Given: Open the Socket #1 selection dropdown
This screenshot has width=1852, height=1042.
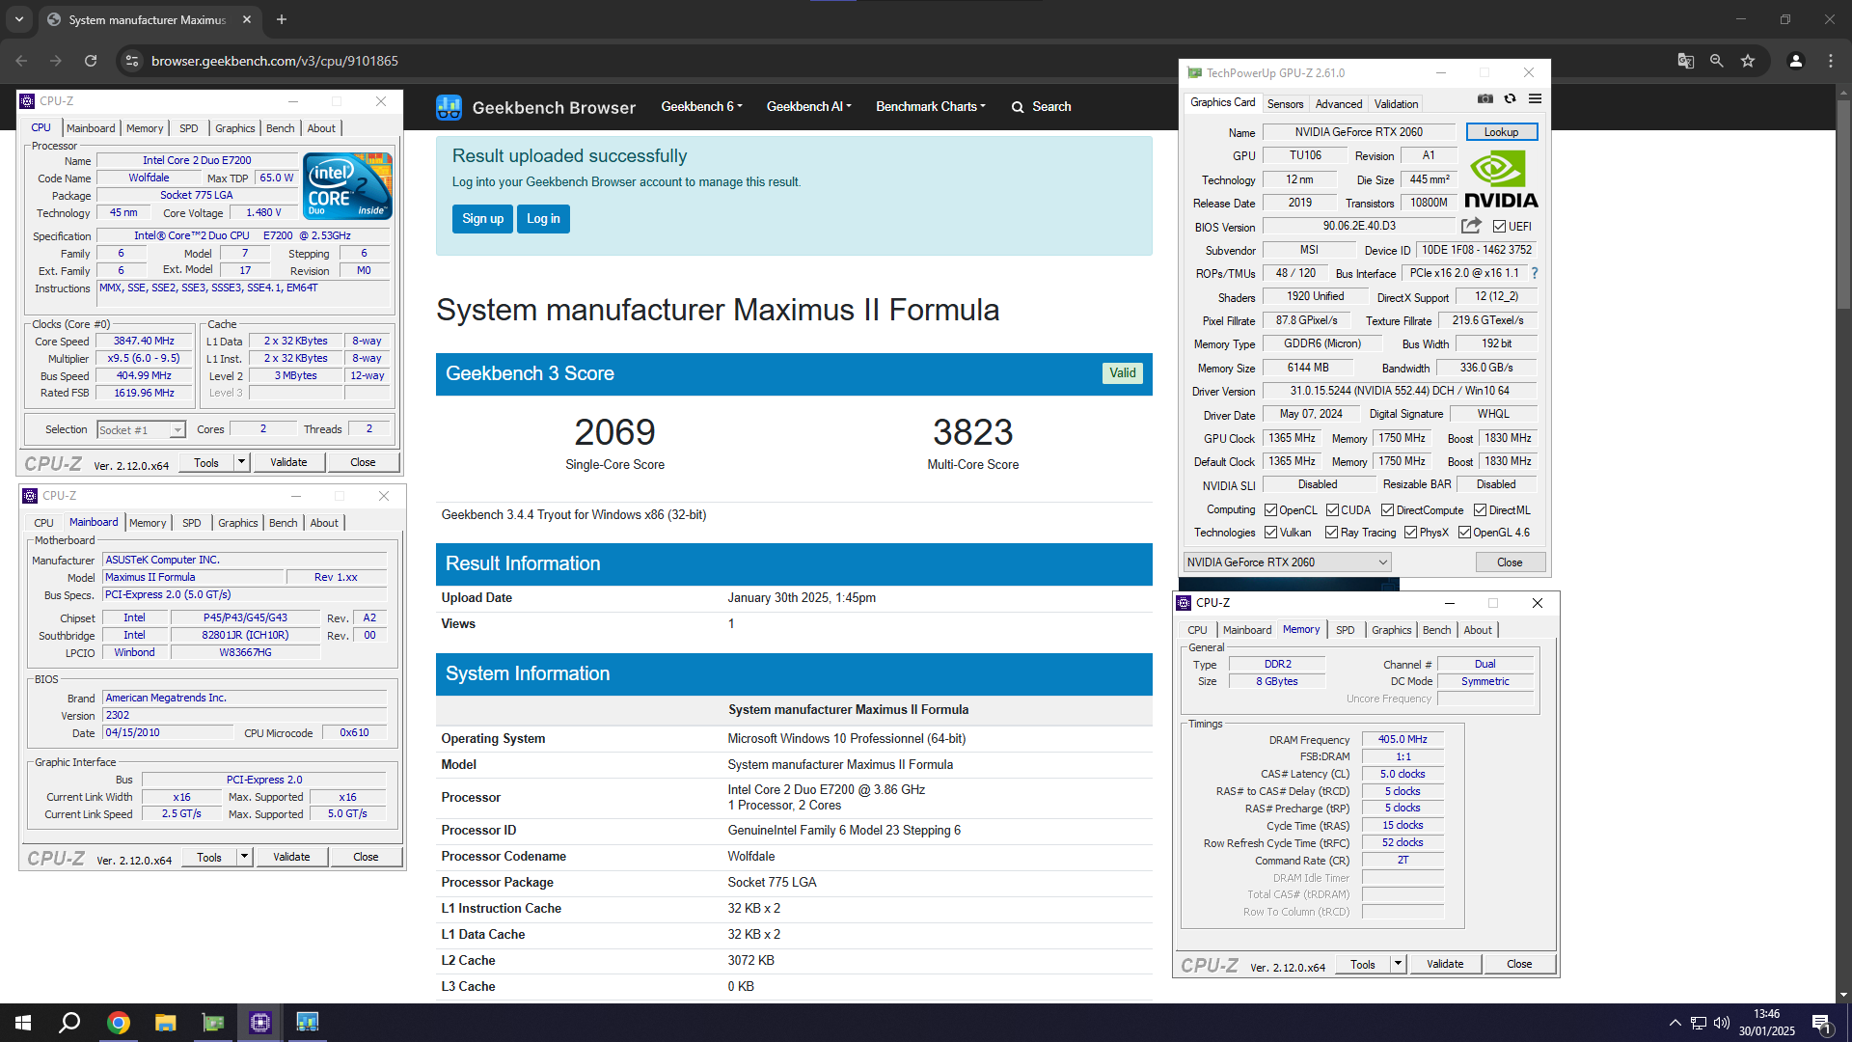Looking at the screenshot, I should 141,430.
